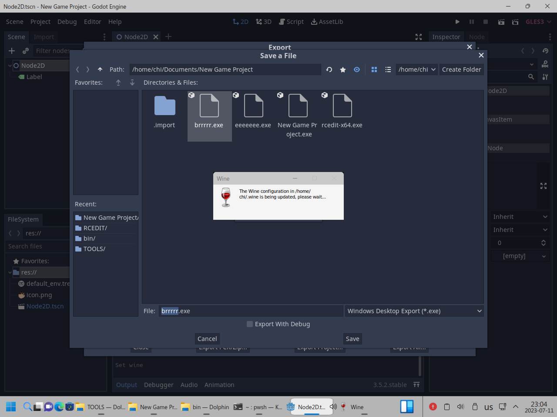Close the Export dialog behind

469,46
